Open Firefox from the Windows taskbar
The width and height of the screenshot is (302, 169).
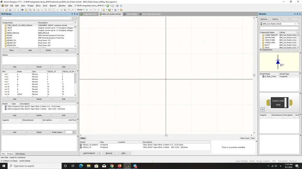120,166
